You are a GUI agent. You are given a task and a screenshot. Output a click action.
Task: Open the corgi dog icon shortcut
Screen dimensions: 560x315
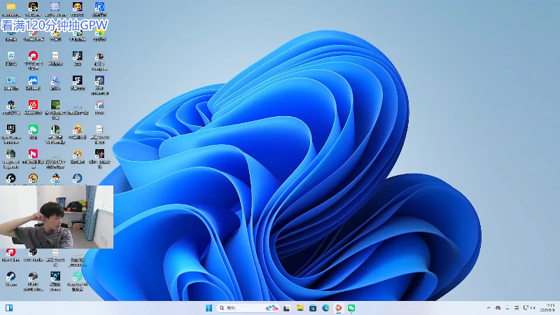coord(77,154)
